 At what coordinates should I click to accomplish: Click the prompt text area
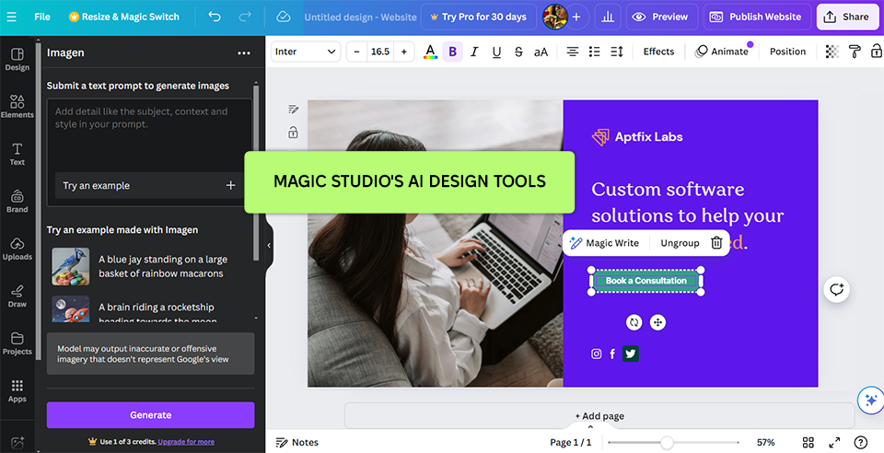(149, 135)
